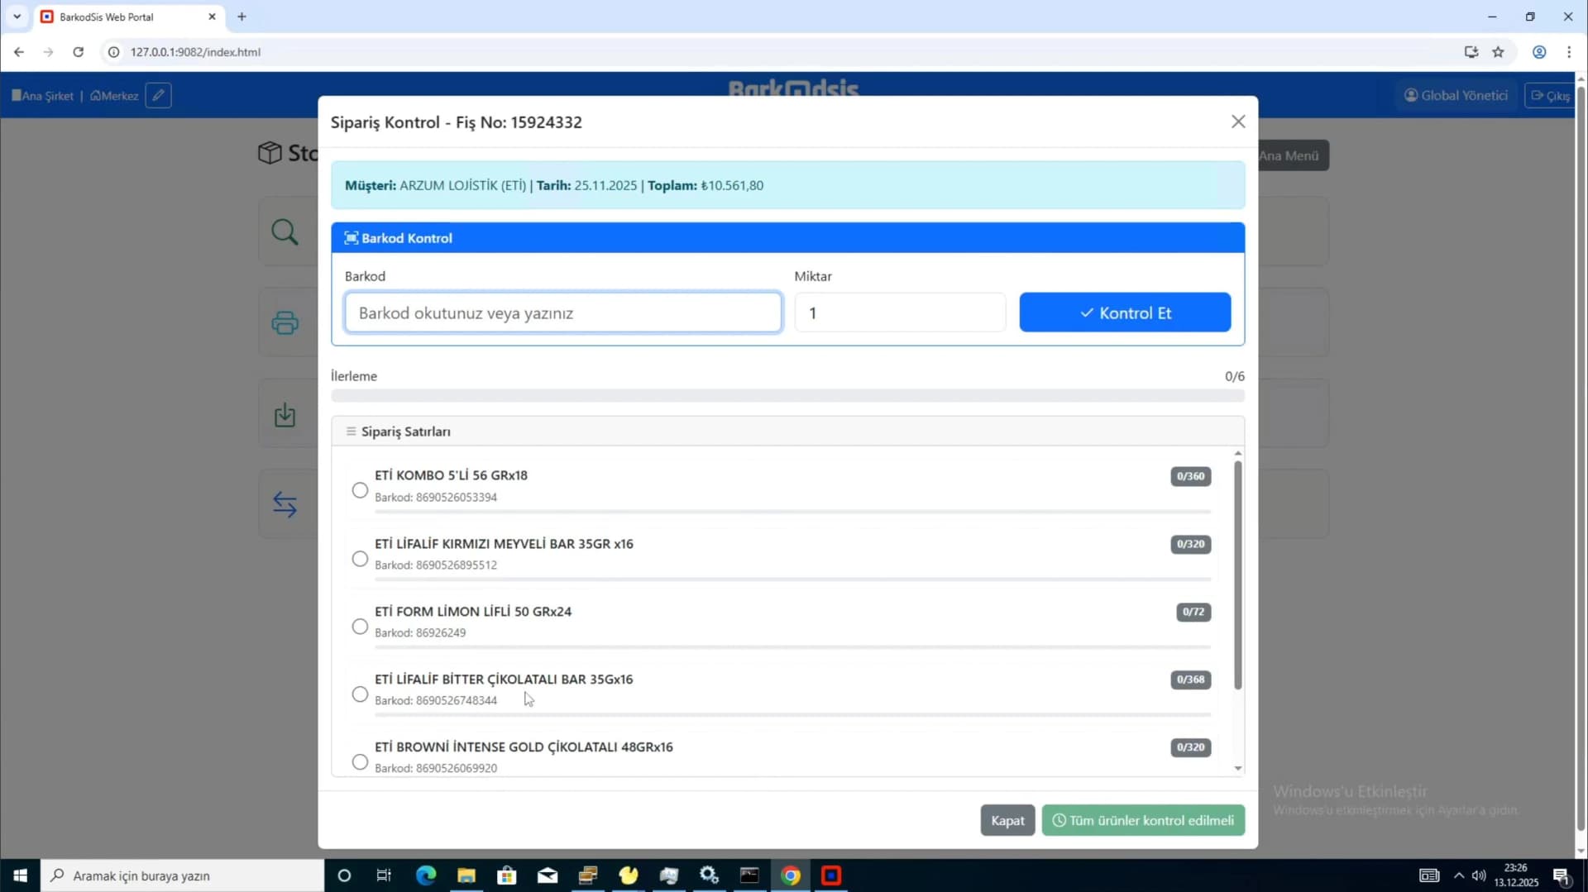This screenshot has height=892, width=1588.
Task: Select radio for ETİ BROWNİ İNTENSE GOLD
Action: tap(360, 761)
